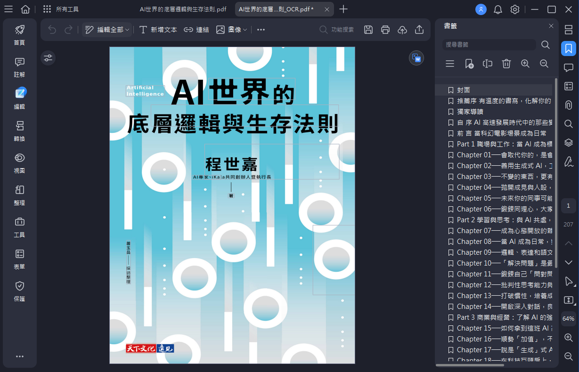Collapse all bookmarks with minus magnifier
This screenshot has width=579, height=372.
(544, 64)
